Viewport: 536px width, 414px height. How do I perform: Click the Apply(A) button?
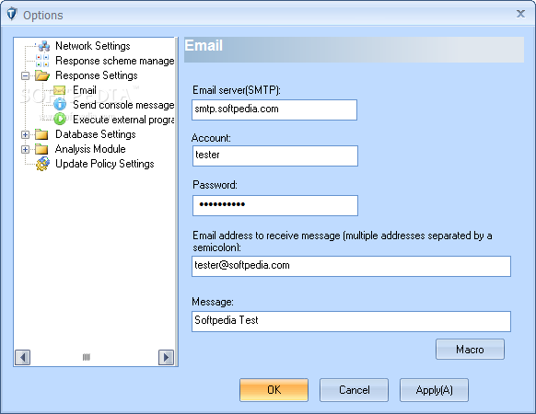click(x=434, y=390)
